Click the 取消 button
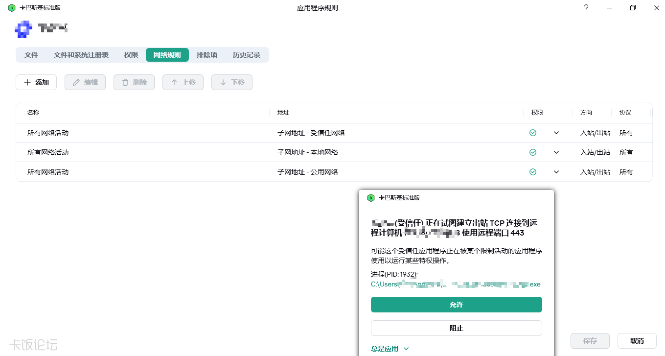 pos(637,341)
